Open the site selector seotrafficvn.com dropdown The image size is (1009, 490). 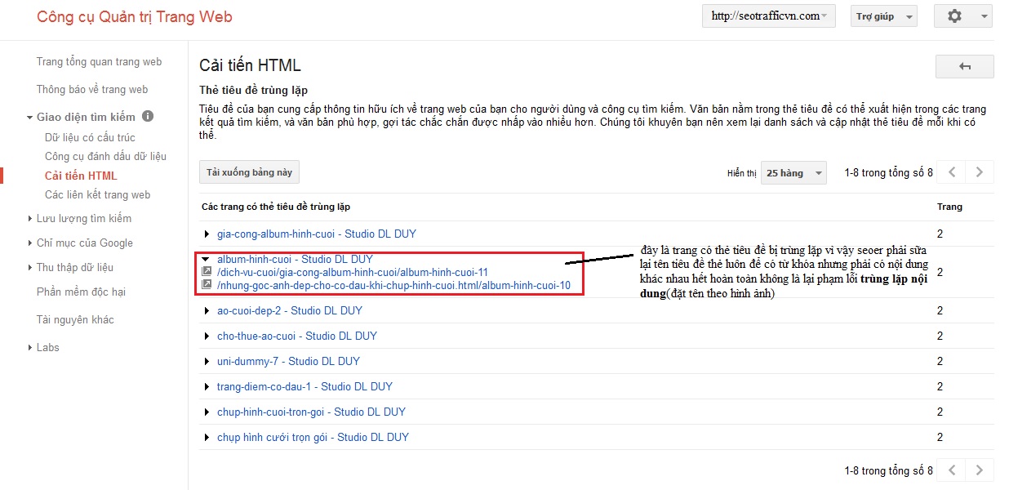point(768,16)
